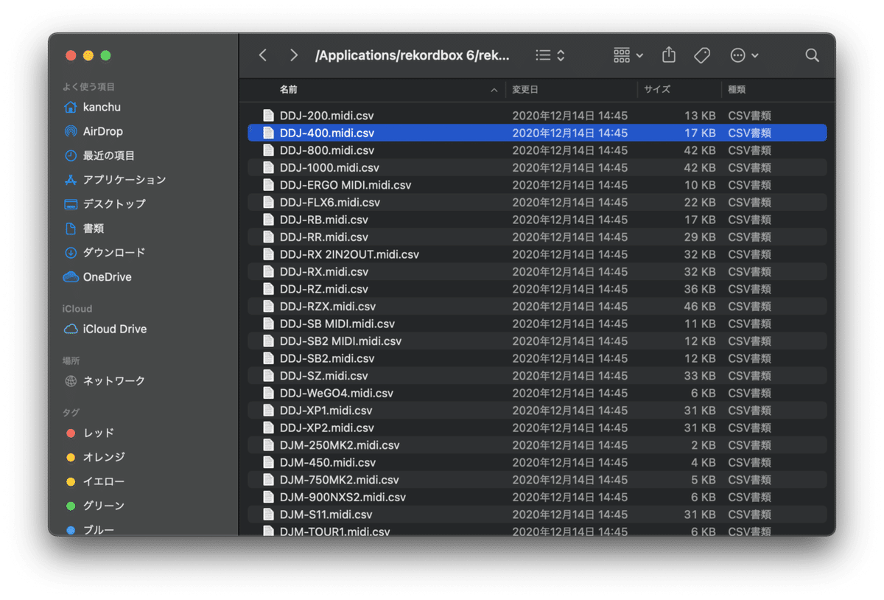Click the Tags icon in toolbar
The image size is (884, 600).
click(702, 55)
